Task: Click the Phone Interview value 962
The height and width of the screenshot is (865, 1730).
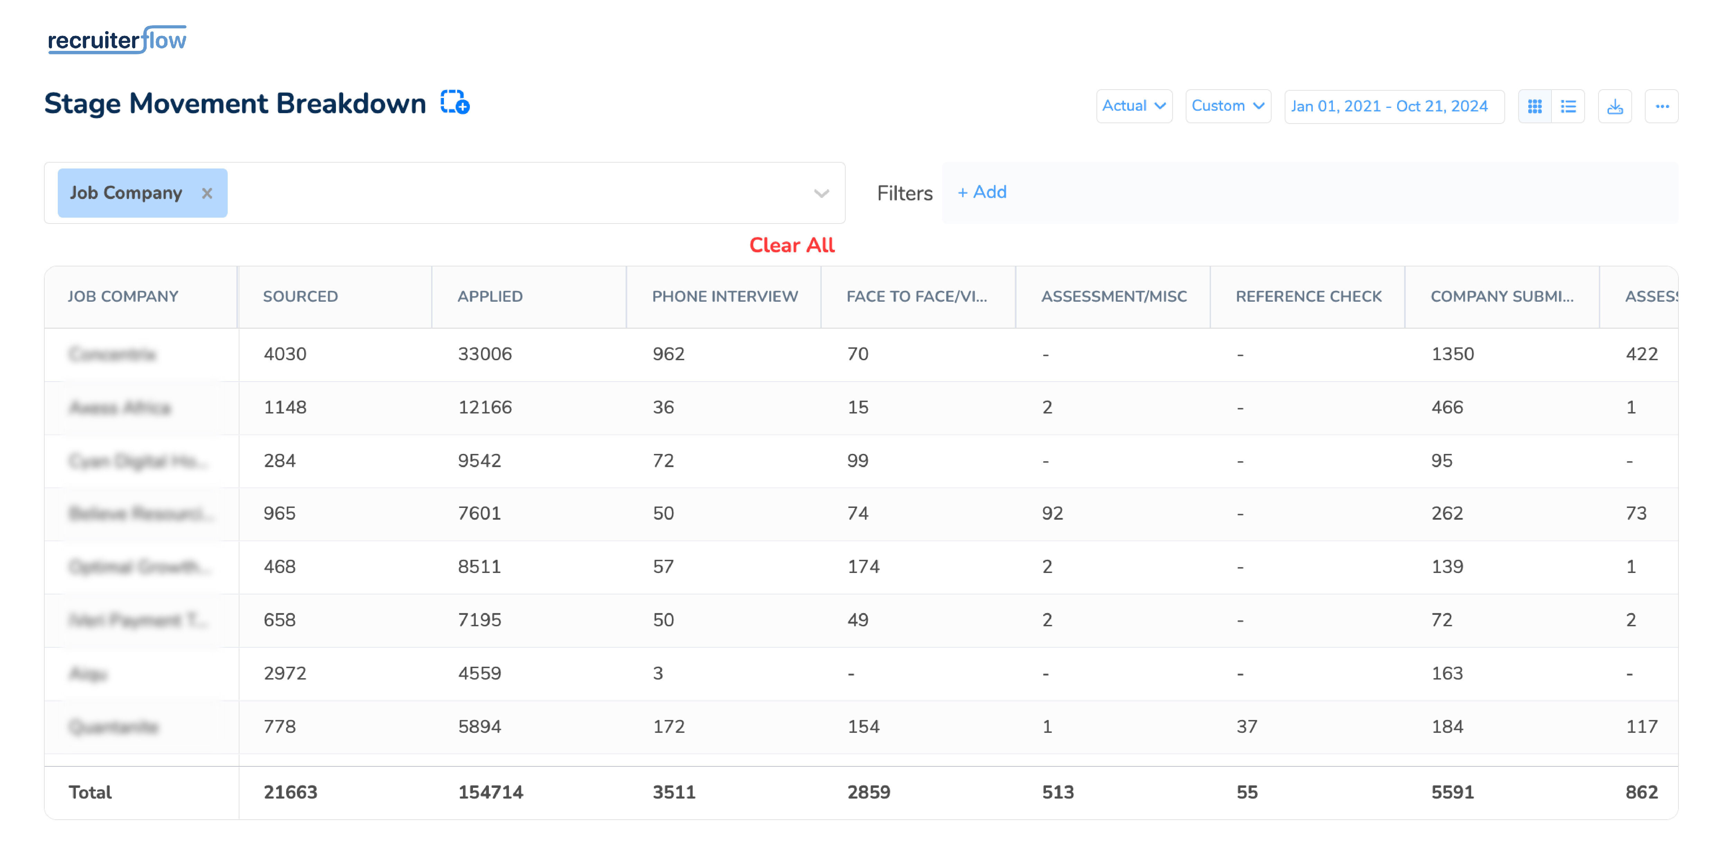Action: [x=669, y=354]
